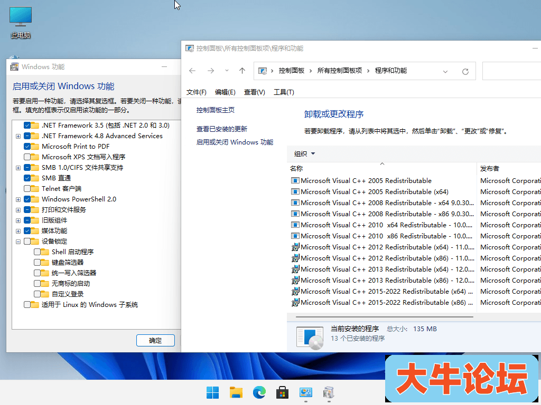
Task: Click 确定 in Windows Features dialog
Action: pyautogui.click(x=155, y=340)
